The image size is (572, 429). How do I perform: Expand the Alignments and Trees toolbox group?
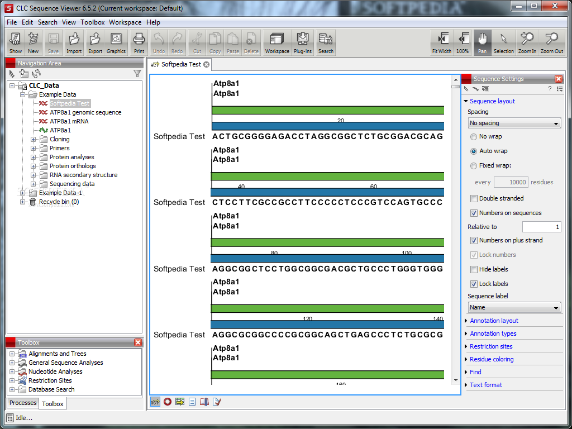(12, 354)
